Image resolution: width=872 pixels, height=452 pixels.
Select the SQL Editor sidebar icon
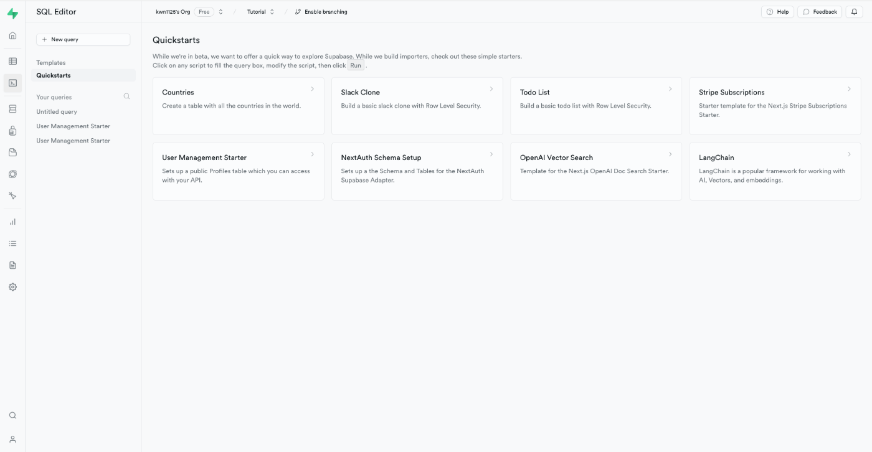12,83
